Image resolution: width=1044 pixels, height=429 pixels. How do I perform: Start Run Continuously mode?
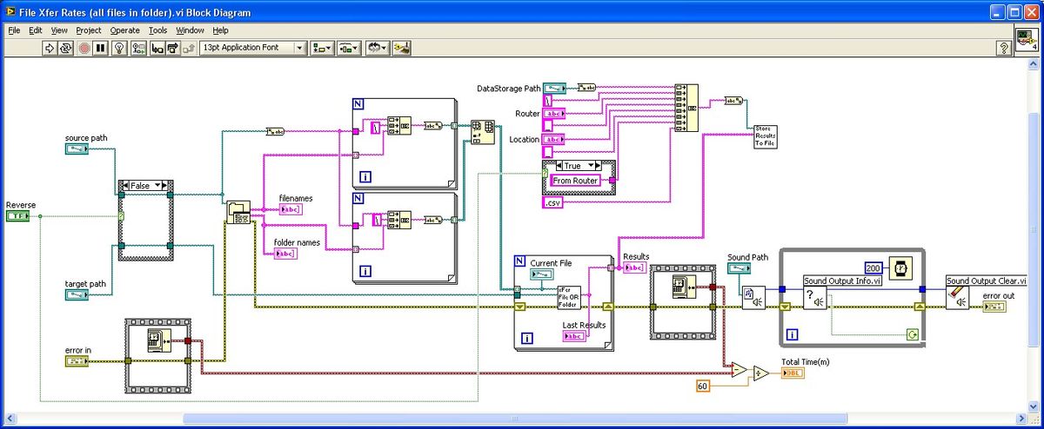coord(67,48)
